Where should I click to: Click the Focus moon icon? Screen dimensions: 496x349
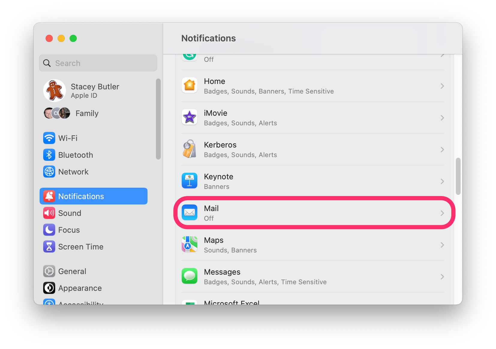(49, 230)
